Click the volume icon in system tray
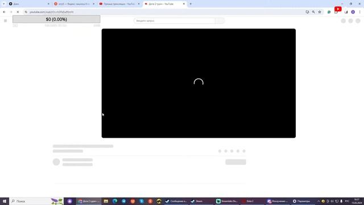This screenshot has height=205, width=364. pos(332,201)
